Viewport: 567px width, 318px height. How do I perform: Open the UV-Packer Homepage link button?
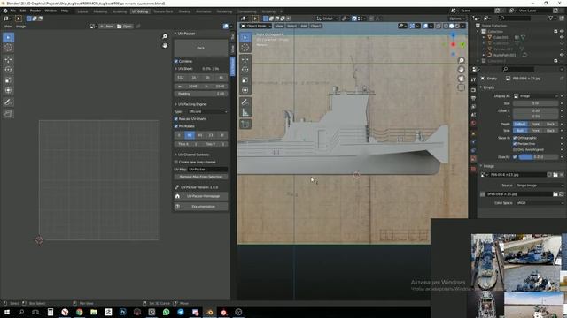point(201,196)
